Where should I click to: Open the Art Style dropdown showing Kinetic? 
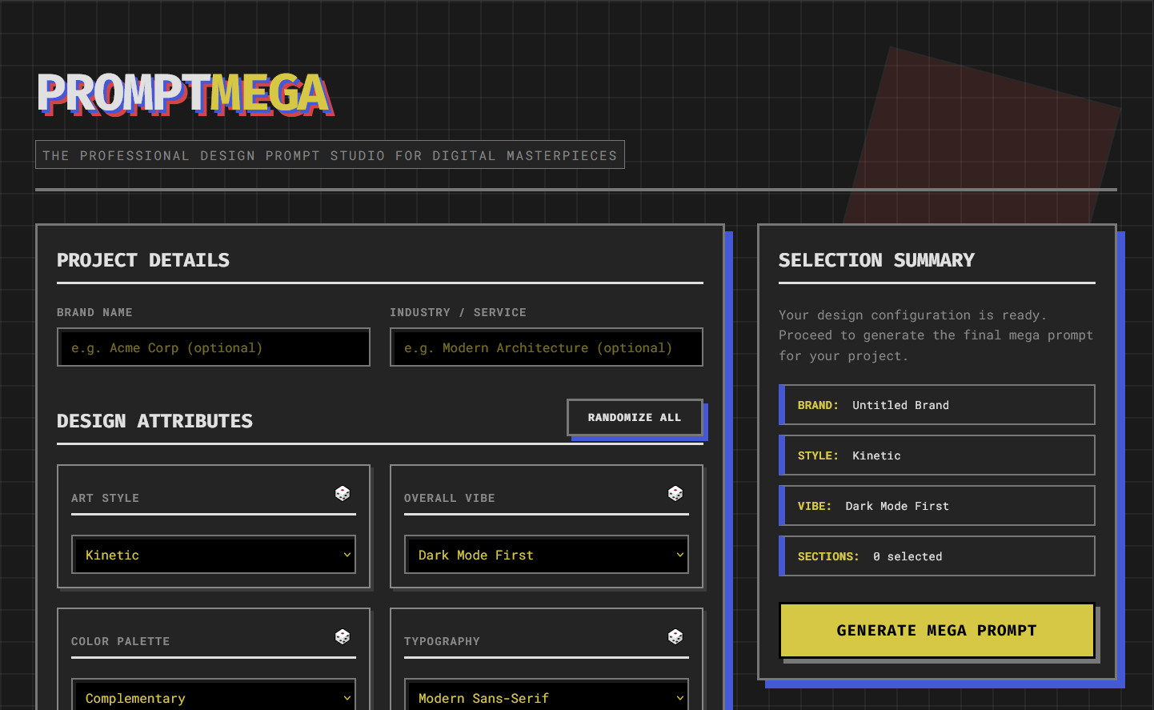pyautogui.click(x=214, y=555)
